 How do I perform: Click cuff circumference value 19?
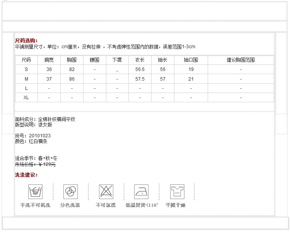coord(191,69)
